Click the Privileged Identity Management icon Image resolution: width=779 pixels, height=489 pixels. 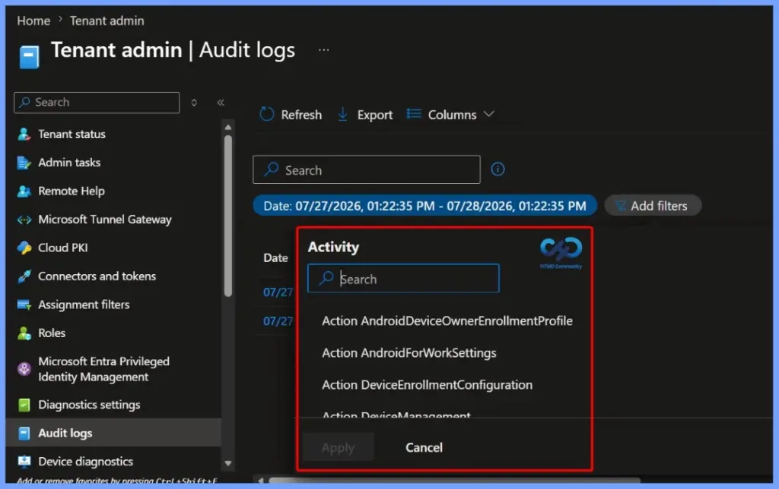pos(24,369)
